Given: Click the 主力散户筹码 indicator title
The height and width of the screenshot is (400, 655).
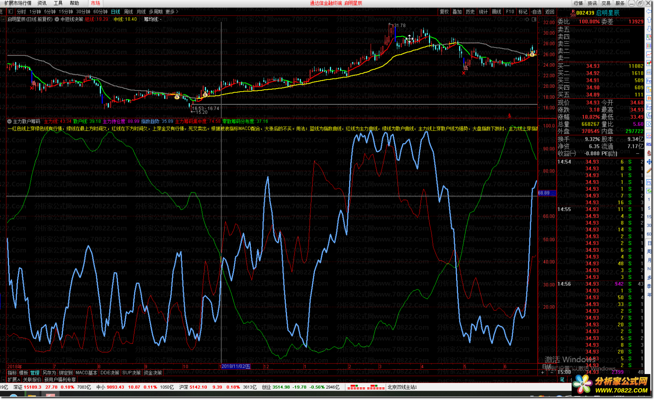Looking at the screenshot, I should pyautogui.click(x=27, y=122).
